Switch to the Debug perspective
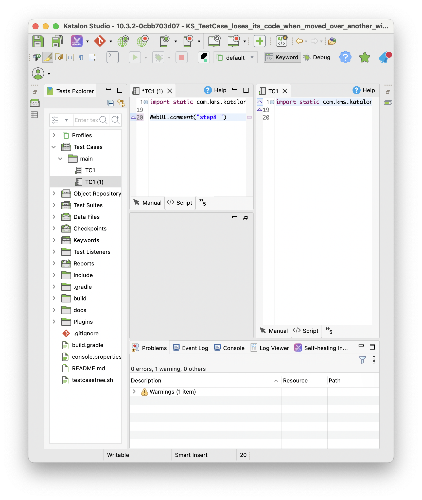The image size is (422, 500). 317,57
